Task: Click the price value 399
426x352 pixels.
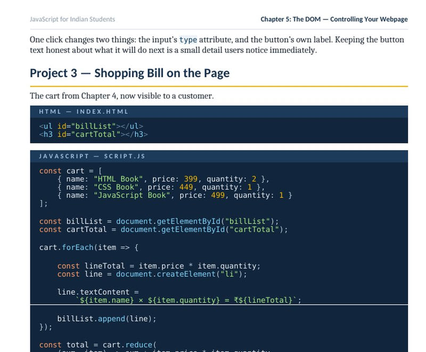Action: [x=191, y=179]
